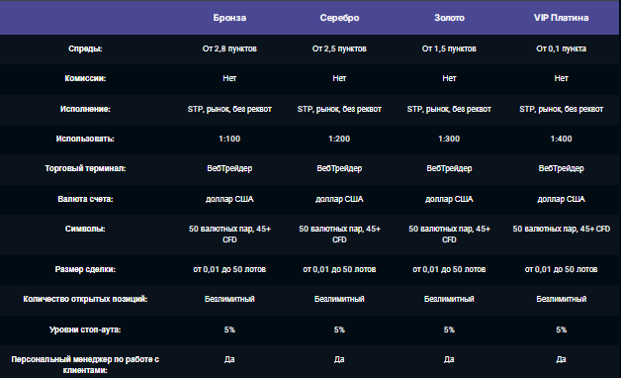
Task: Click the Спреды: row label
Action: click(x=85, y=48)
